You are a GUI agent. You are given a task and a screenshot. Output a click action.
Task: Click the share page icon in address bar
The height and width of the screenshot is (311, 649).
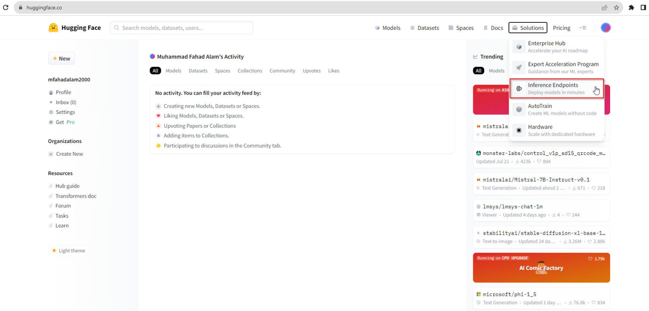(x=605, y=8)
